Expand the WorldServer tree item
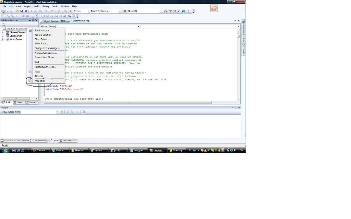Image resolution: width=351 pixels, height=219 pixels. pyautogui.click(x=2, y=39)
